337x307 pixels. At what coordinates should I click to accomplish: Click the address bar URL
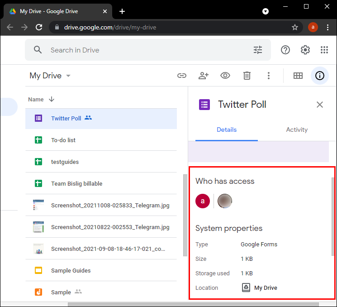pos(110,27)
